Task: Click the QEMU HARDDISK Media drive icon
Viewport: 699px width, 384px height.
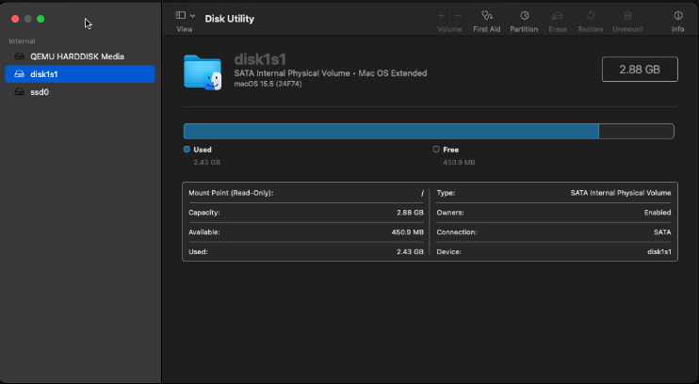Action: tap(19, 56)
